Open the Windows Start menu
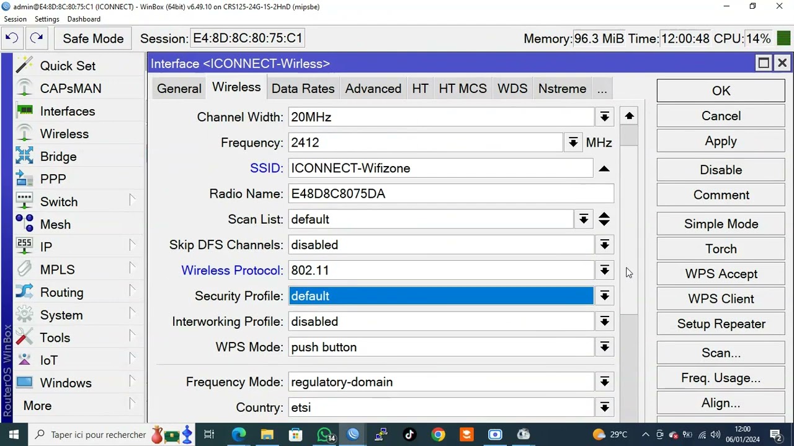The width and height of the screenshot is (794, 446). (14, 434)
